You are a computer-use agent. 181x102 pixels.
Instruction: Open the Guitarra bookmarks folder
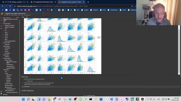pyautogui.click(x=94, y=10)
